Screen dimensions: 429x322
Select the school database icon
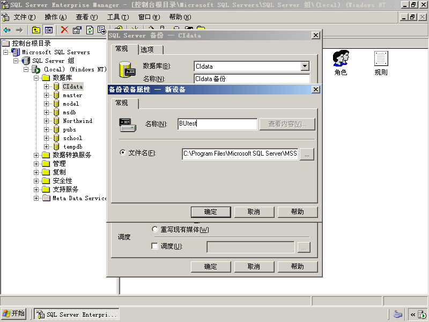pos(56,138)
